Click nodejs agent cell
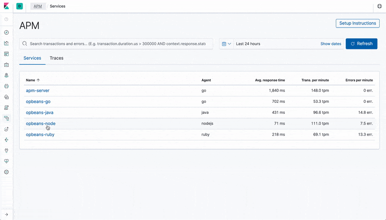 coord(207,124)
